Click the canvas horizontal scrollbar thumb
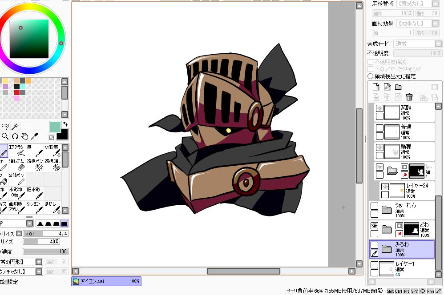This screenshot has height=295, width=444. pos(243,271)
